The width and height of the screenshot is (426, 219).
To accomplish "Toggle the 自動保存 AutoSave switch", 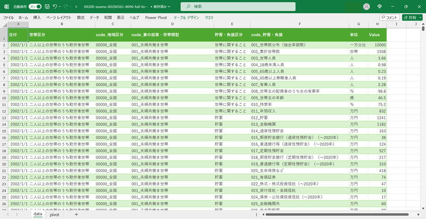I will point(35,6).
